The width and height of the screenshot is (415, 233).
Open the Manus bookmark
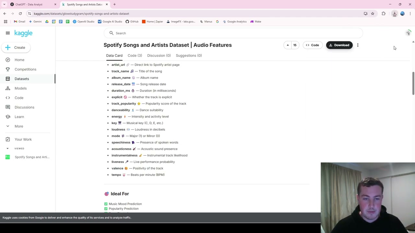tap(206, 22)
